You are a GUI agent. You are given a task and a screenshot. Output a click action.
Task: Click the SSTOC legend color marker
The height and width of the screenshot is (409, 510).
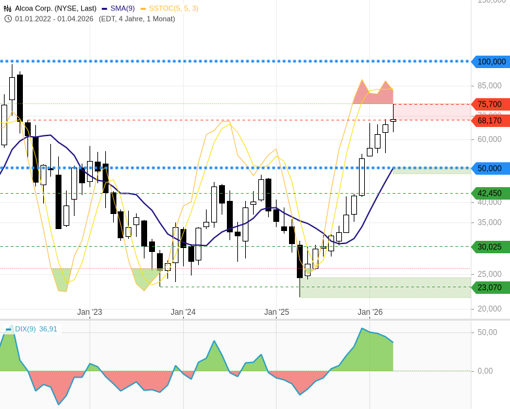pos(143,9)
